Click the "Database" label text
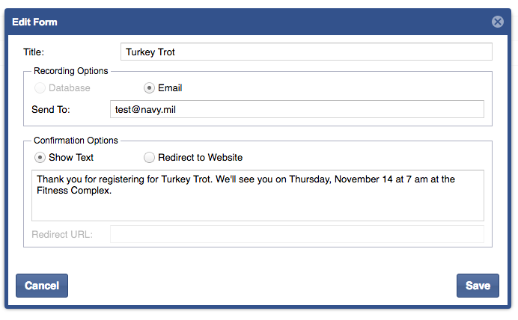 (x=69, y=88)
